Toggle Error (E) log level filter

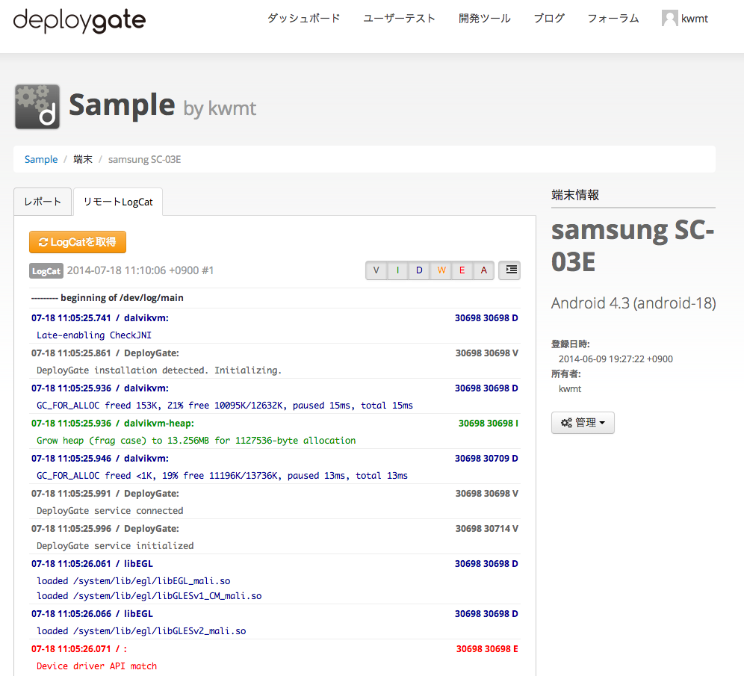click(462, 270)
